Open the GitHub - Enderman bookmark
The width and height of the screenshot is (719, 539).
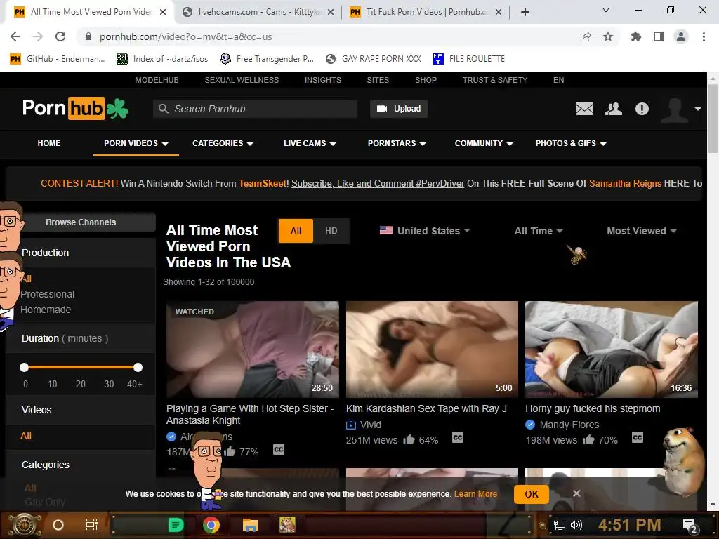tap(58, 59)
